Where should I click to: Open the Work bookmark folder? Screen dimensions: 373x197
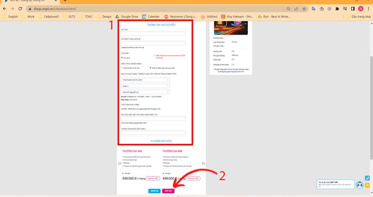coord(28,17)
